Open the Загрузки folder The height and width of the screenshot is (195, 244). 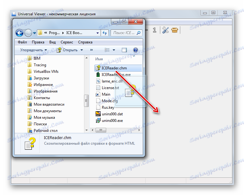point(38,78)
